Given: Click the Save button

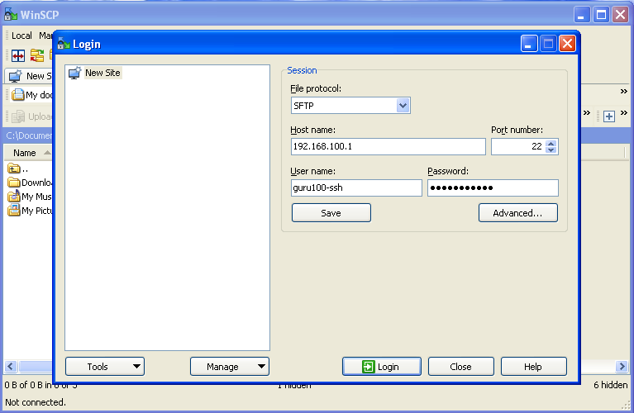Looking at the screenshot, I should [x=331, y=213].
